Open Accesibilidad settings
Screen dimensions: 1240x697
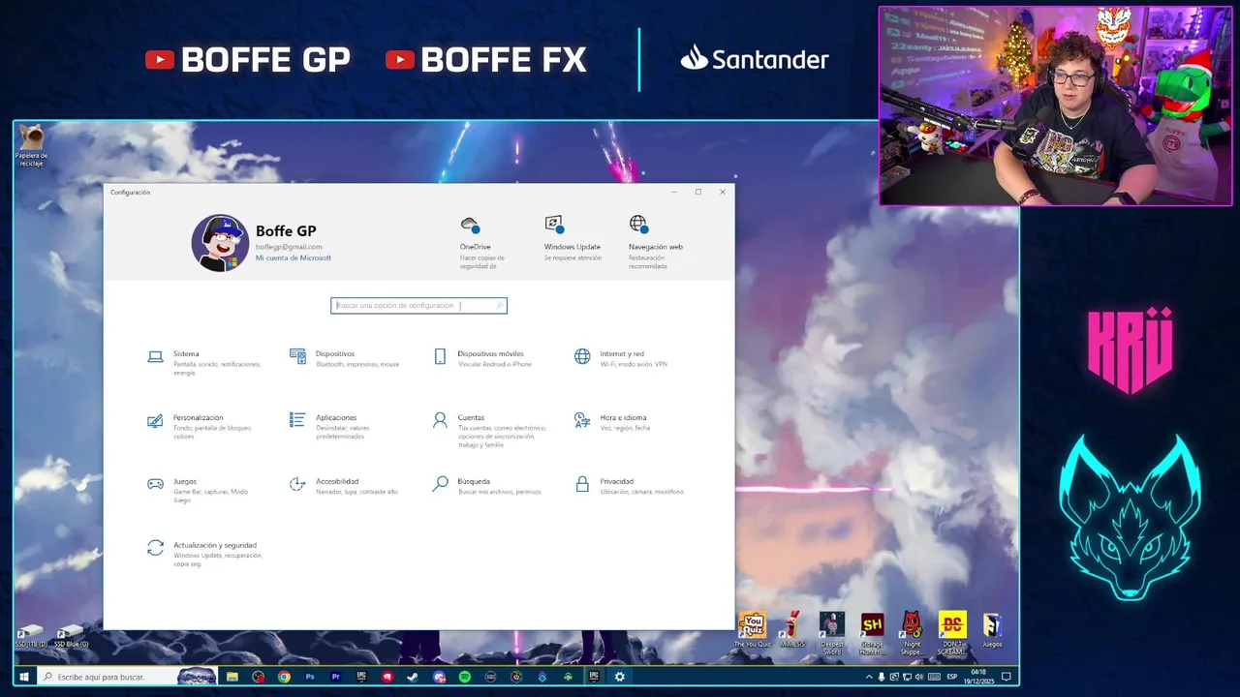click(x=346, y=486)
